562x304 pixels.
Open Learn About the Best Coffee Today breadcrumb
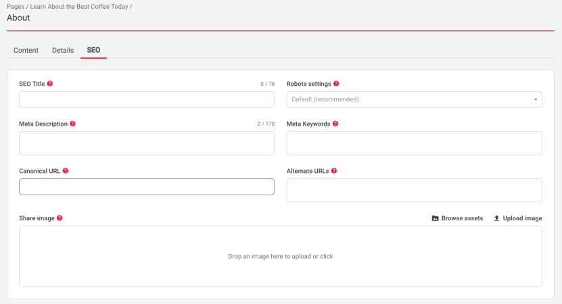(79, 7)
